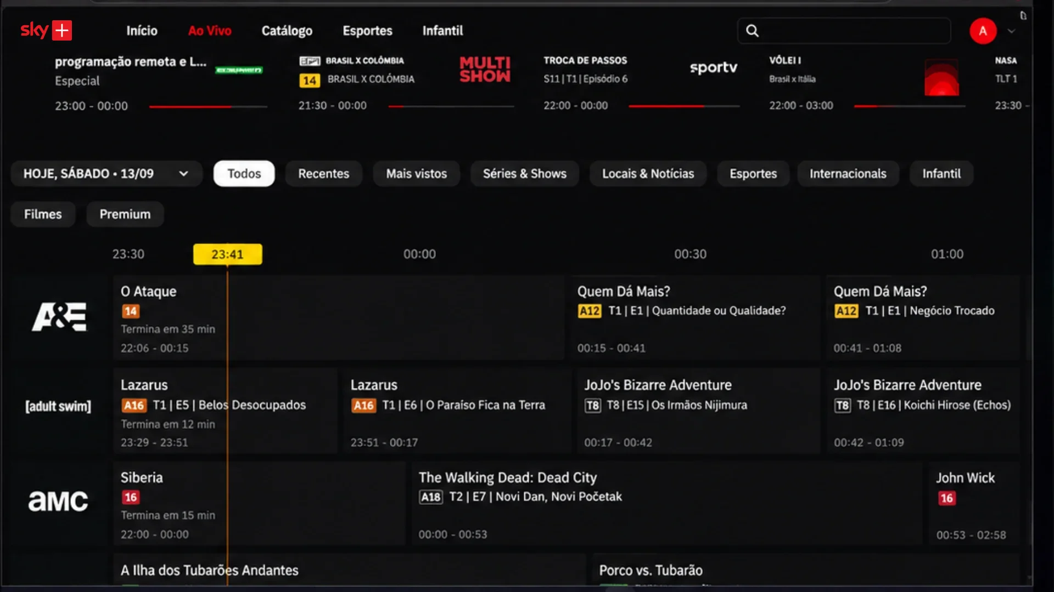The height and width of the screenshot is (592, 1054).
Task: Open the Multishow channel logo
Action: [485, 70]
